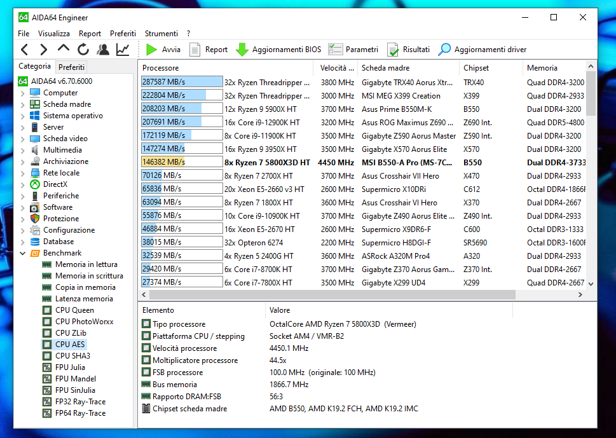
Task: Click the up-level arrow toolbar icon
Action: click(63, 49)
